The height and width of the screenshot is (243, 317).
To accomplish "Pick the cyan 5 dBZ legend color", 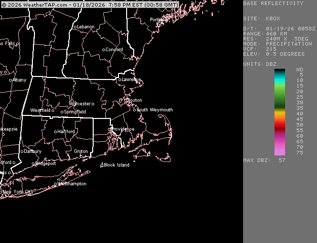I will (280, 75).
